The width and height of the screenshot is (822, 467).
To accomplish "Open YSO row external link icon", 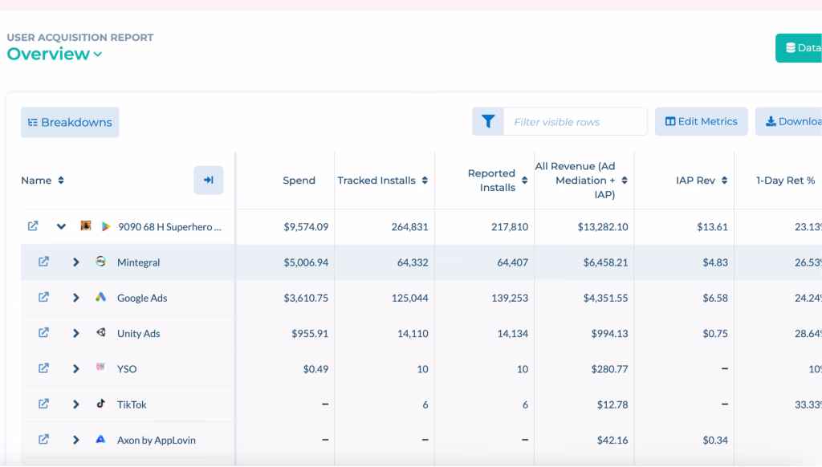I will click(44, 368).
